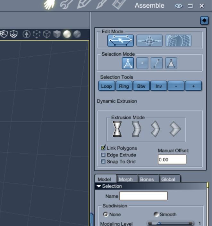The width and height of the screenshot is (212, 226).
Task: Select Smooth subdivision radio button
Action: pyautogui.click(x=156, y=214)
